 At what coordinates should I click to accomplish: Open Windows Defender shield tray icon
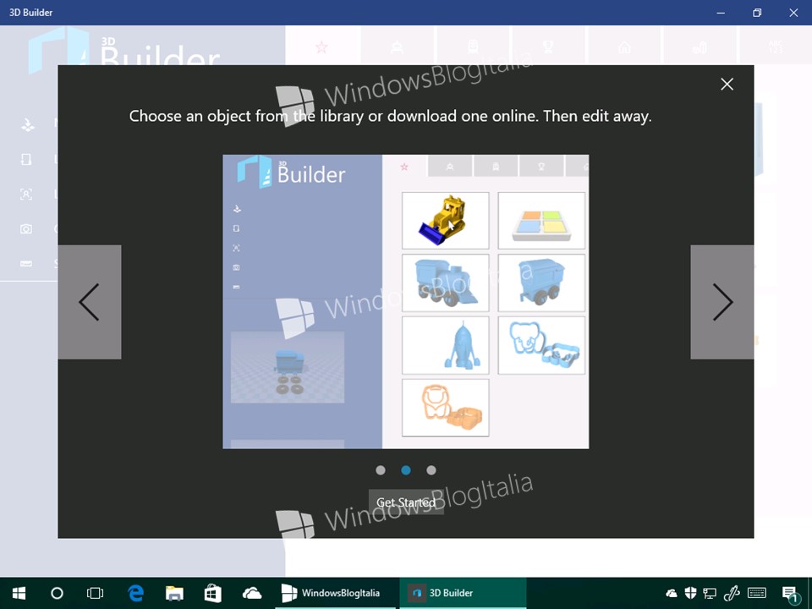point(690,594)
